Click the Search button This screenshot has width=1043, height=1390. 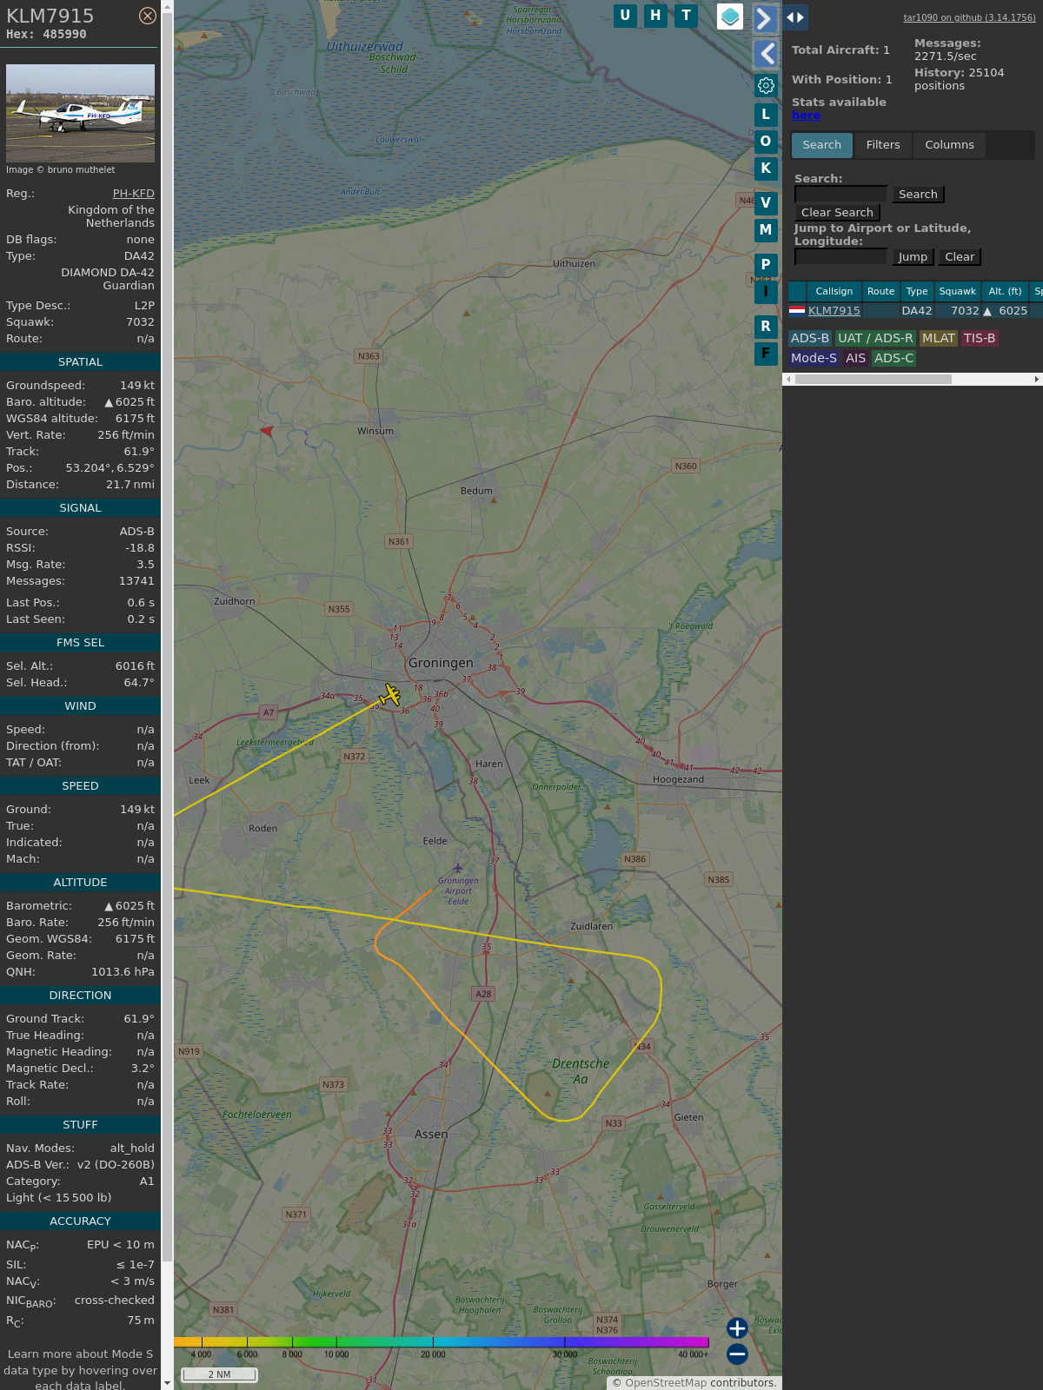tap(918, 194)
